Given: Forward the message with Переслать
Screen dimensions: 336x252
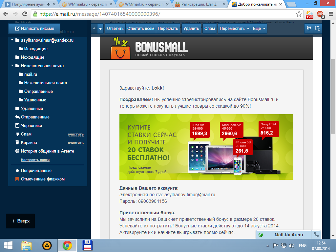Looking at the screenshot, I should tap(168, 29).
